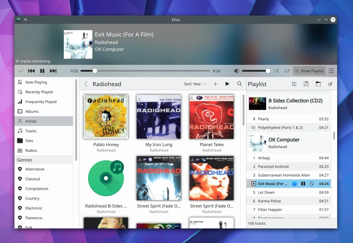Viewport: 353px width, 243px height.
Task: Click the album grid scrollbar
Action: pos(243,110)
